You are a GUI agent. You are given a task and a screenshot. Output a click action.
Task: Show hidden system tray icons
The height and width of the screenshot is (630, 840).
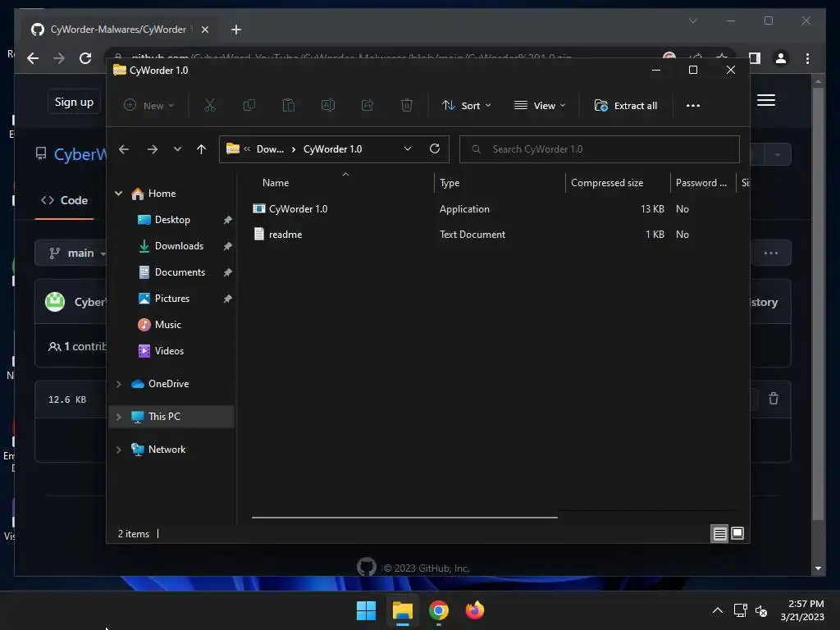tap(717, 610)
